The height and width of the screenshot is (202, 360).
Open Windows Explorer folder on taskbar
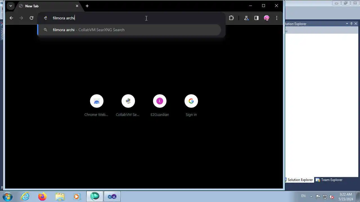pyautogui.click(x=60, y=197)
